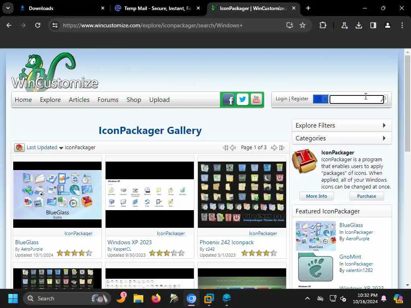This screenshot has width=411, height=308.
Task: Click the Windows taskbar Search box
Action: [67, 298]
